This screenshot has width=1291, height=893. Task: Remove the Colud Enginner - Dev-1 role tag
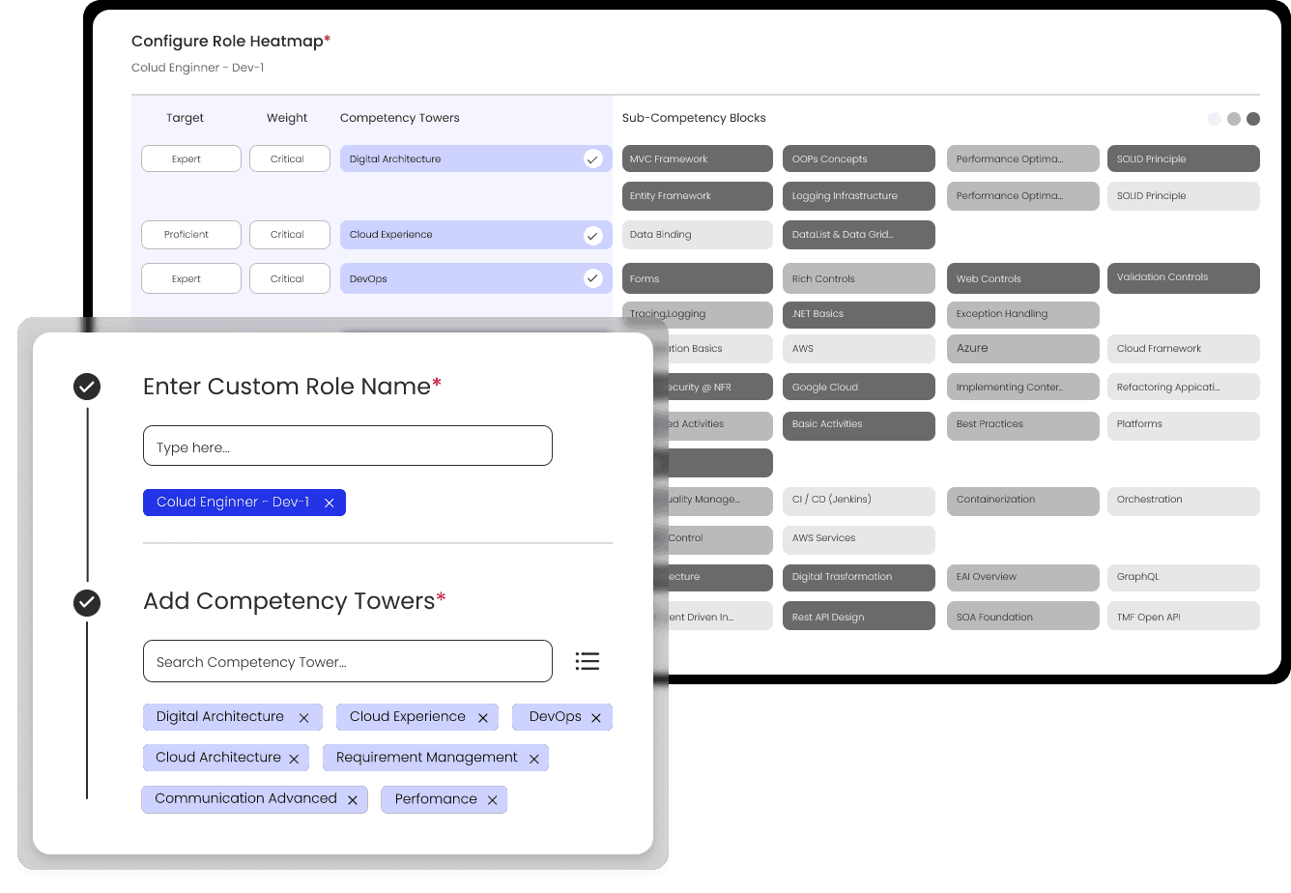pyautogui.click(x=329, y=503)
